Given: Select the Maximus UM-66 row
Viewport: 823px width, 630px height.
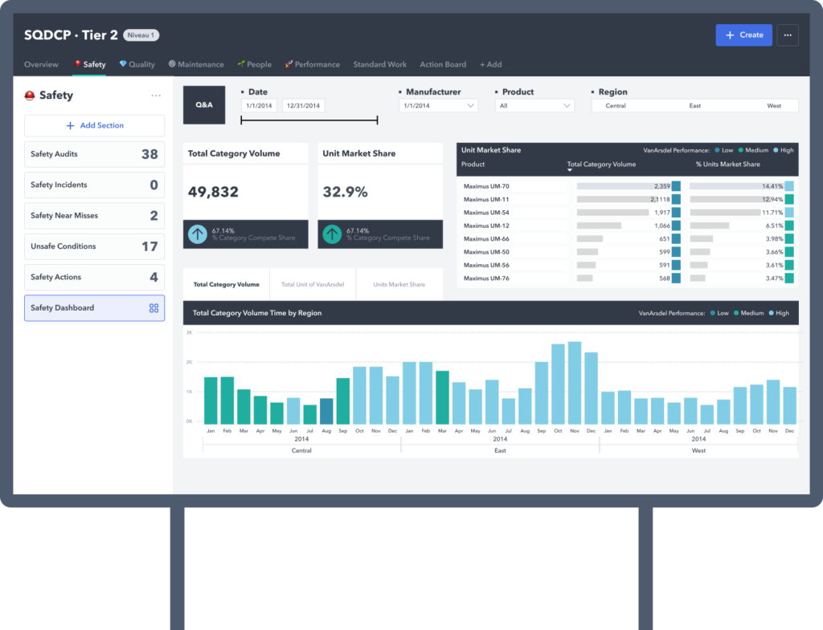Looking at the screenshot, I should pyautogui.click(x=628, y=239).
